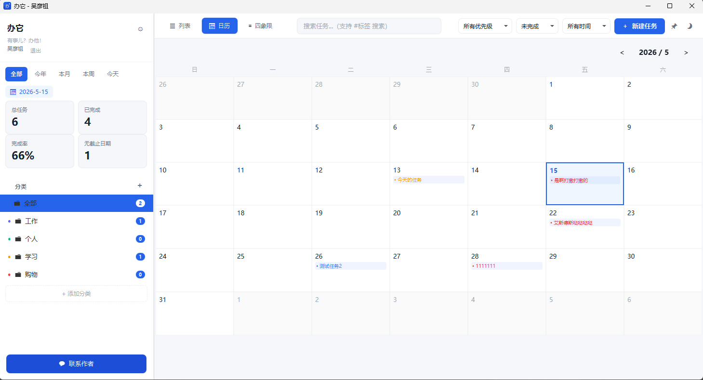703x380 pixels.
Task: Select day 20 in the calendar
Action: (428, 227)
